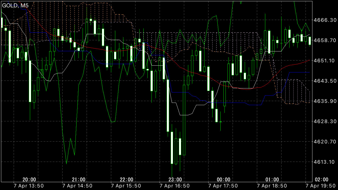Select the 21:00 time axis marker

pos(79,180)
